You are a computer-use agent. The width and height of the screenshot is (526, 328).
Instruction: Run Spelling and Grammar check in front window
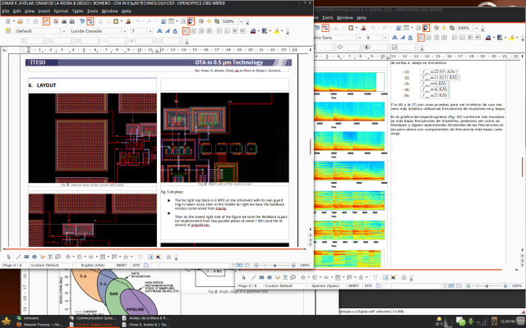pyautogui.click(x=82, y=21)
